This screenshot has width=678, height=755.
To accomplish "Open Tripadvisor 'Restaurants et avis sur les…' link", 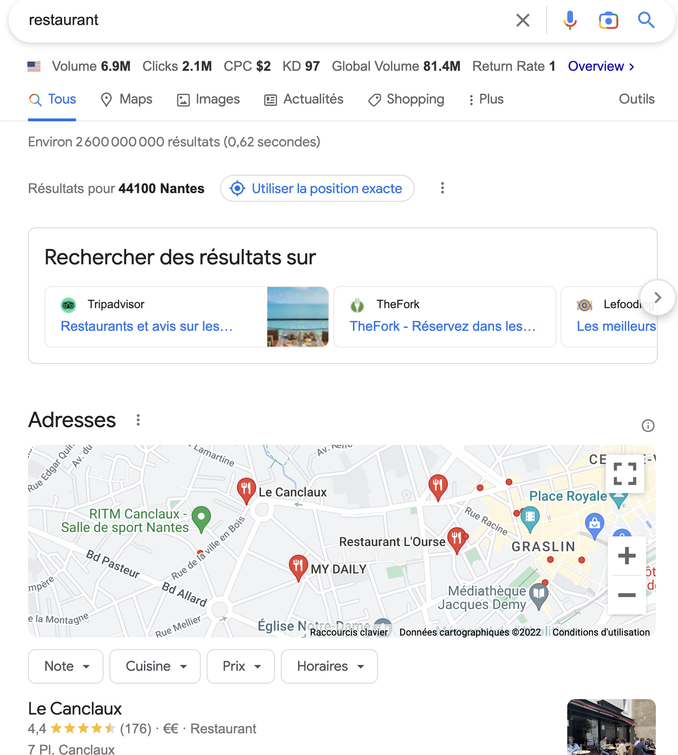I will click(x=147, y=326).
